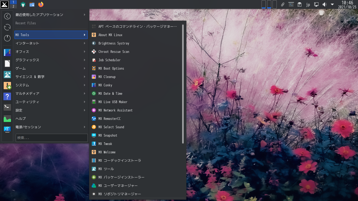Viewport: 358px width, 201px height.
Task: Expand the サイエンス & 数学 category
Action: click(51, 77)
